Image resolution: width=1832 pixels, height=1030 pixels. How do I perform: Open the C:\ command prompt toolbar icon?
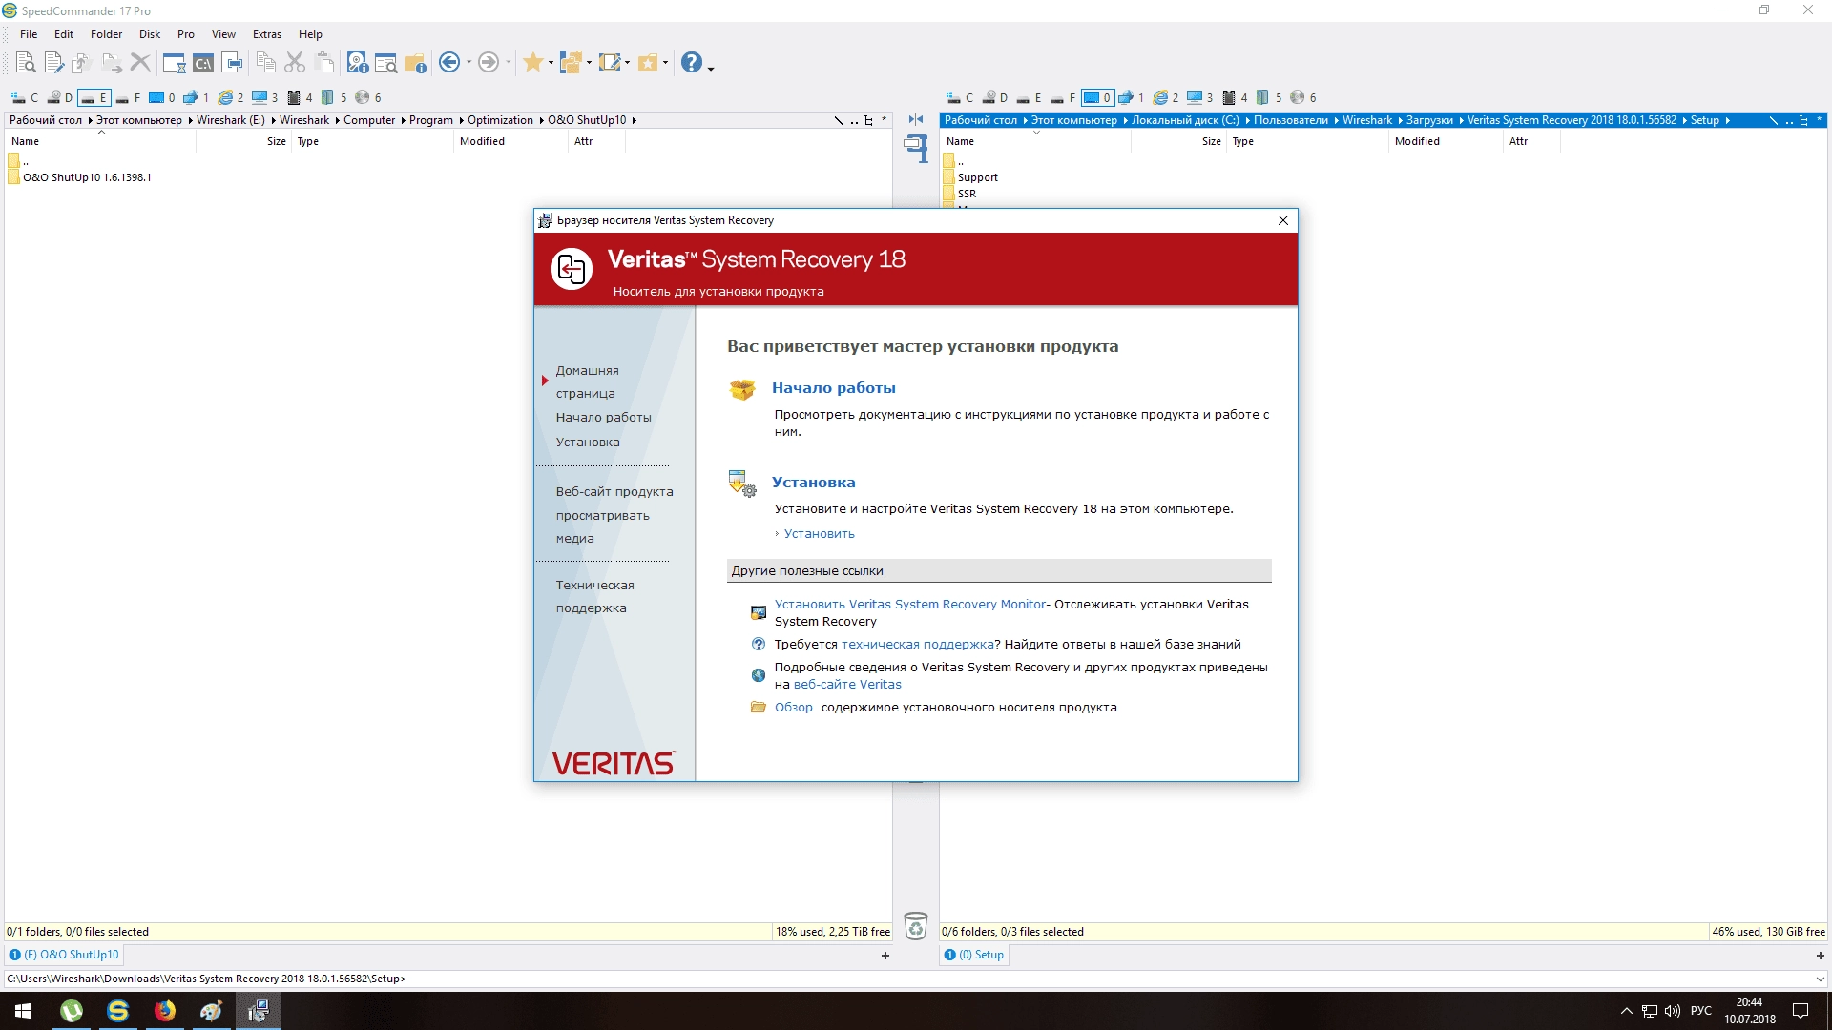pos(203,63)
